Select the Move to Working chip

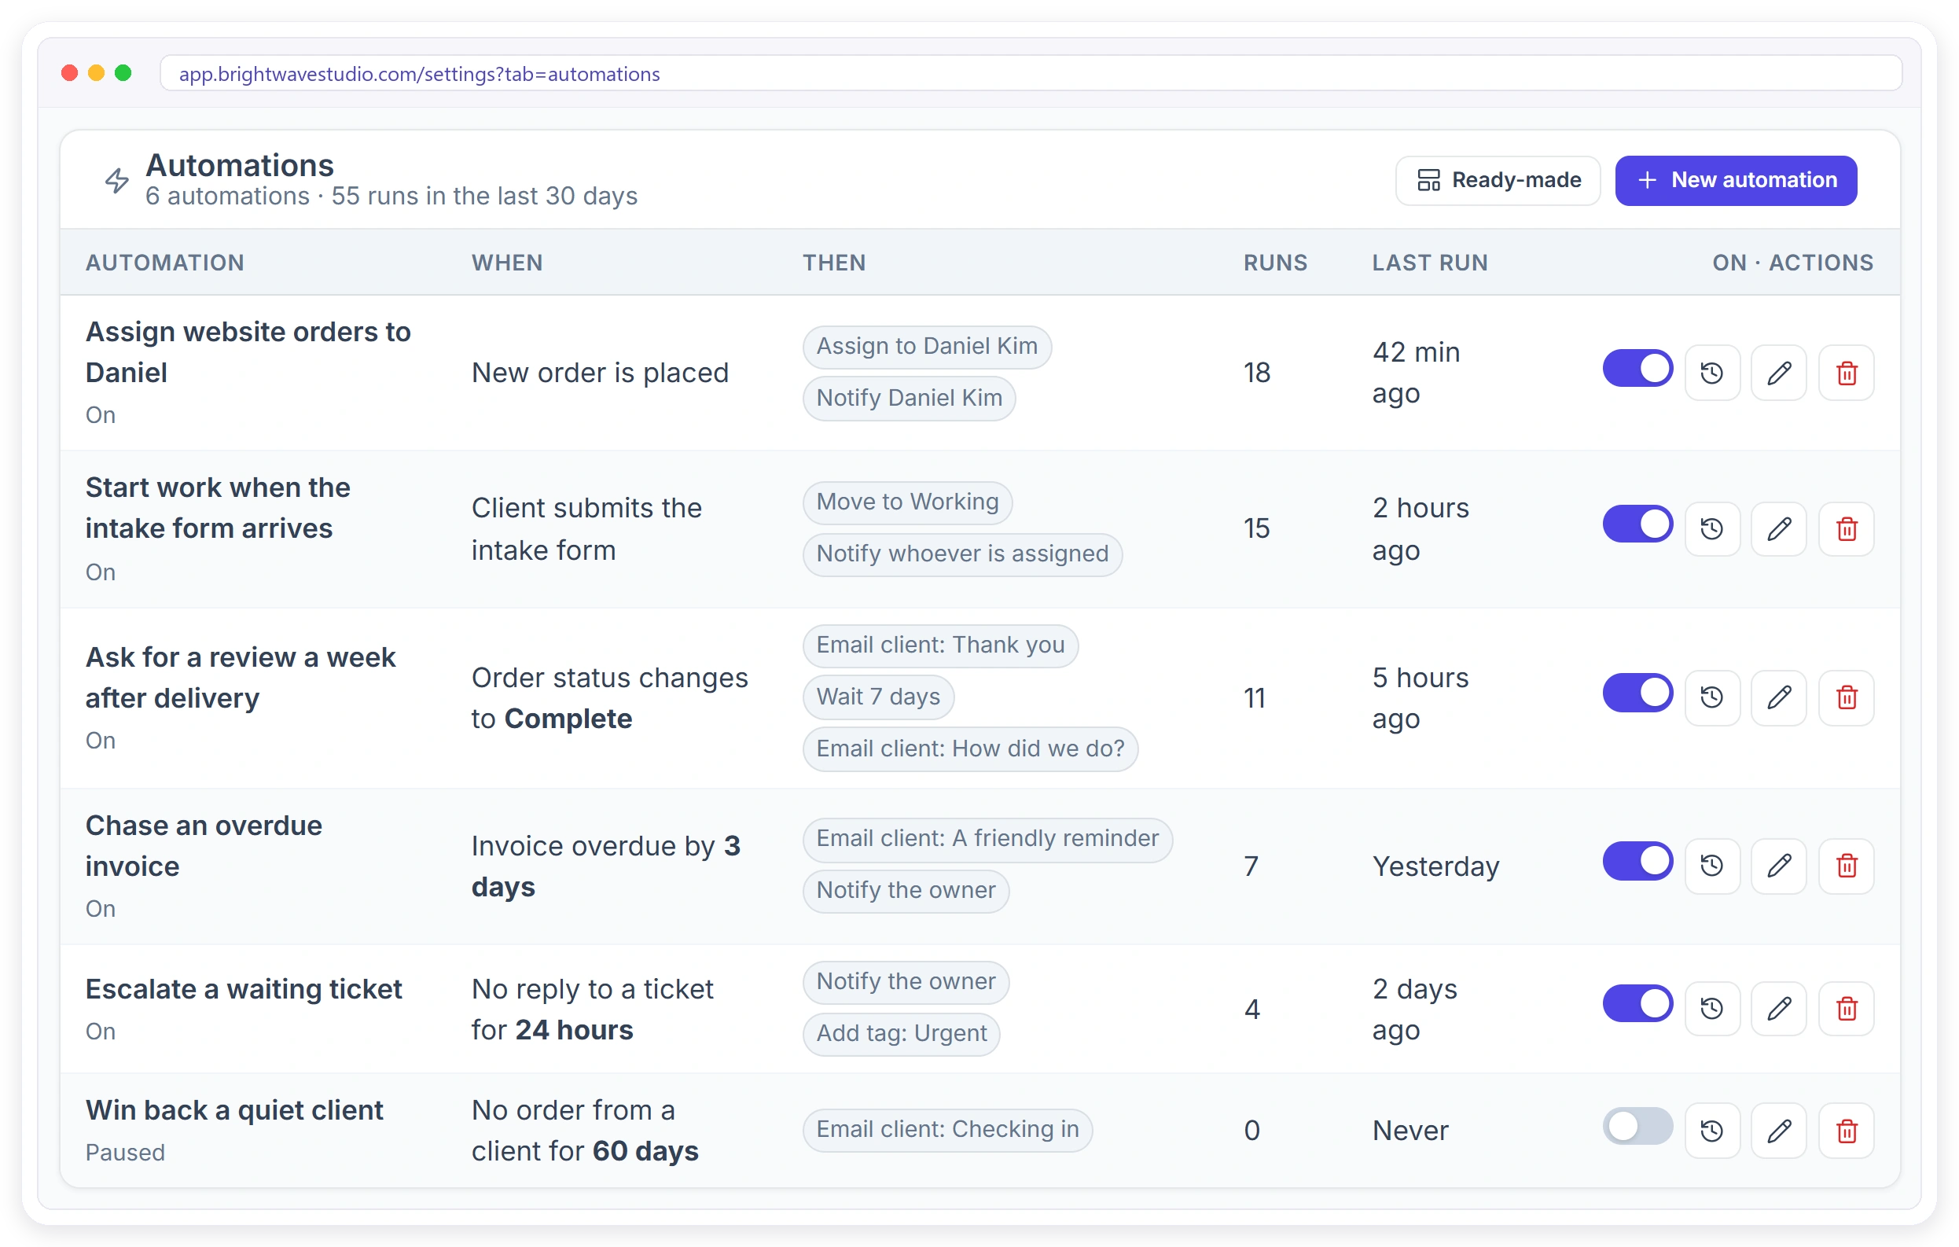coord(907,502)
